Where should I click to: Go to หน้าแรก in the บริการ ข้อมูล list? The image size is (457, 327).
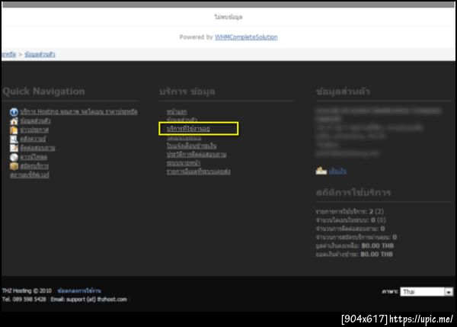pos(177,112)
